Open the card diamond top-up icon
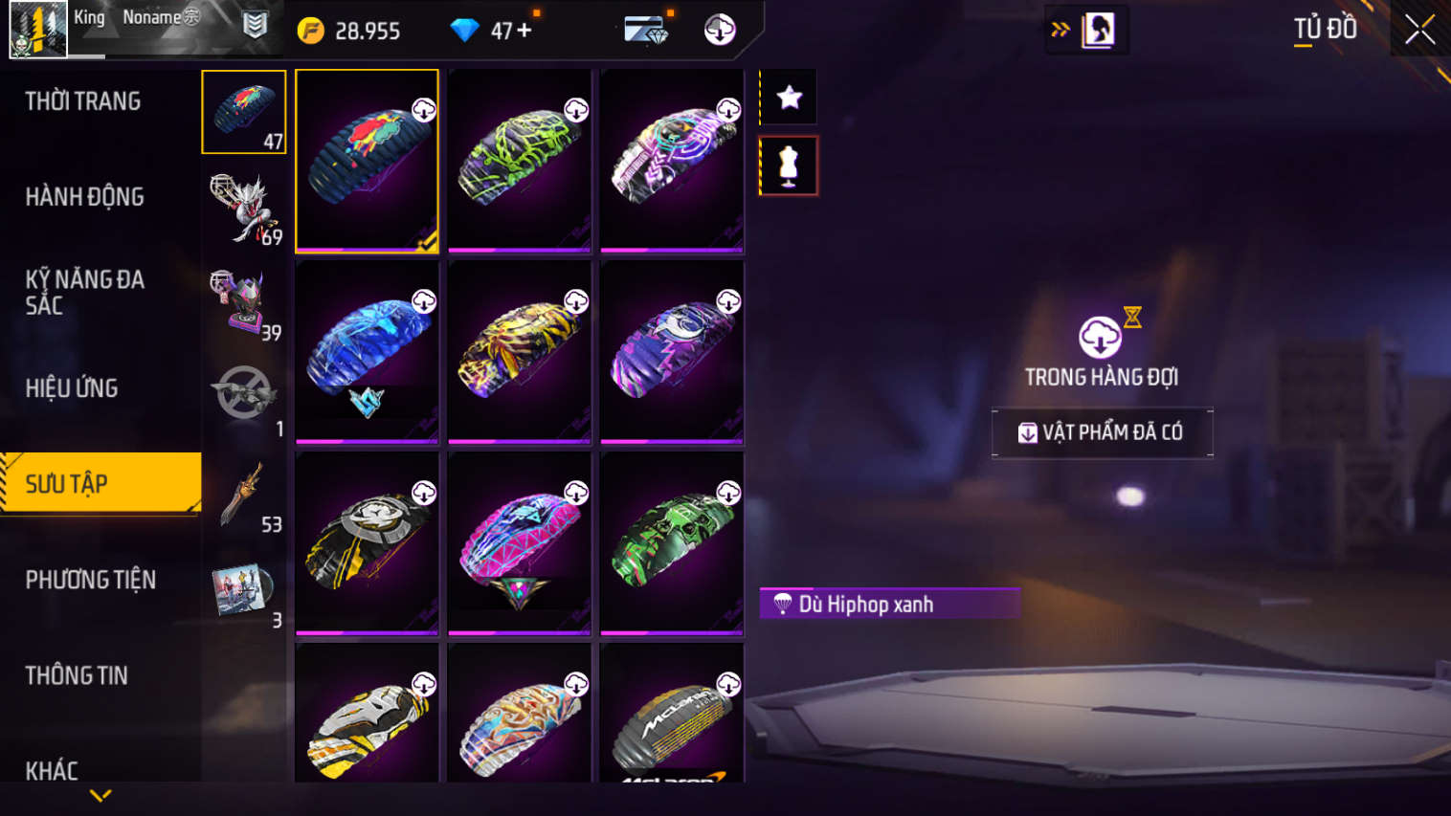This screenshot has height=816, width=1451. (646, 30)
